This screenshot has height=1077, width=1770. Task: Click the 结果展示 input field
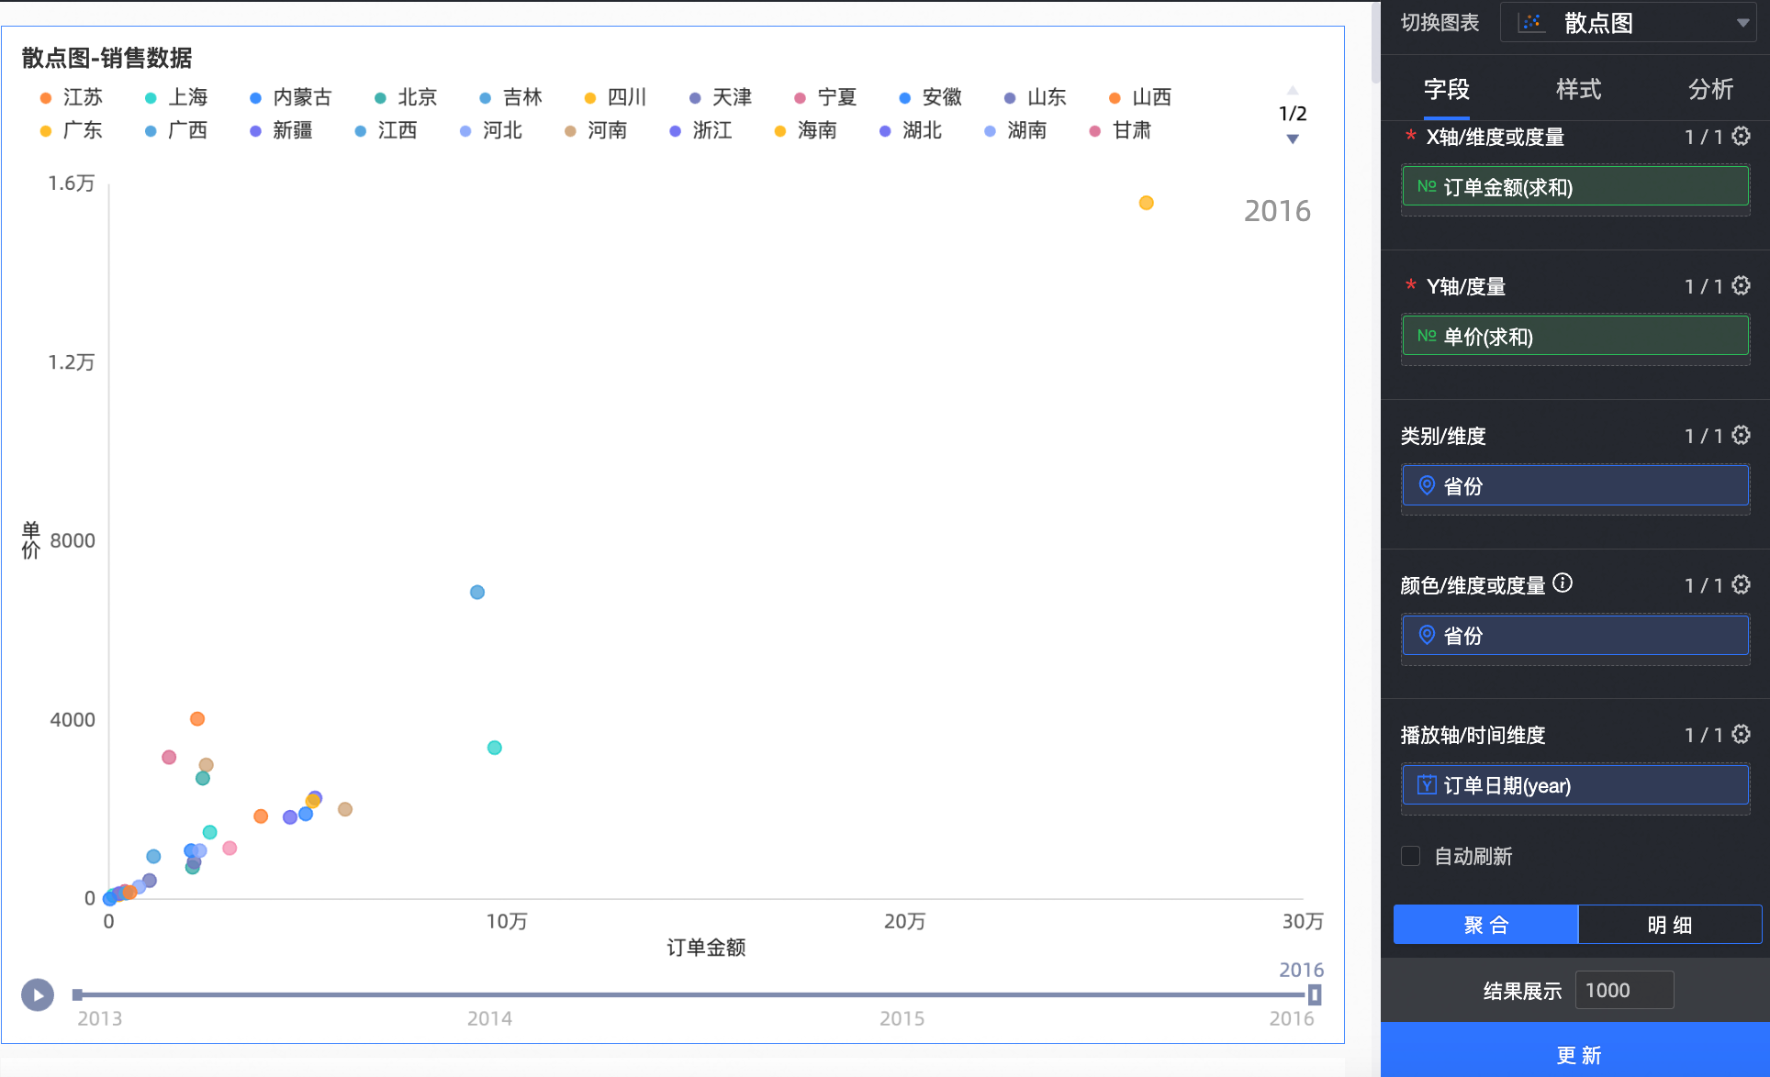point(1624,991)
